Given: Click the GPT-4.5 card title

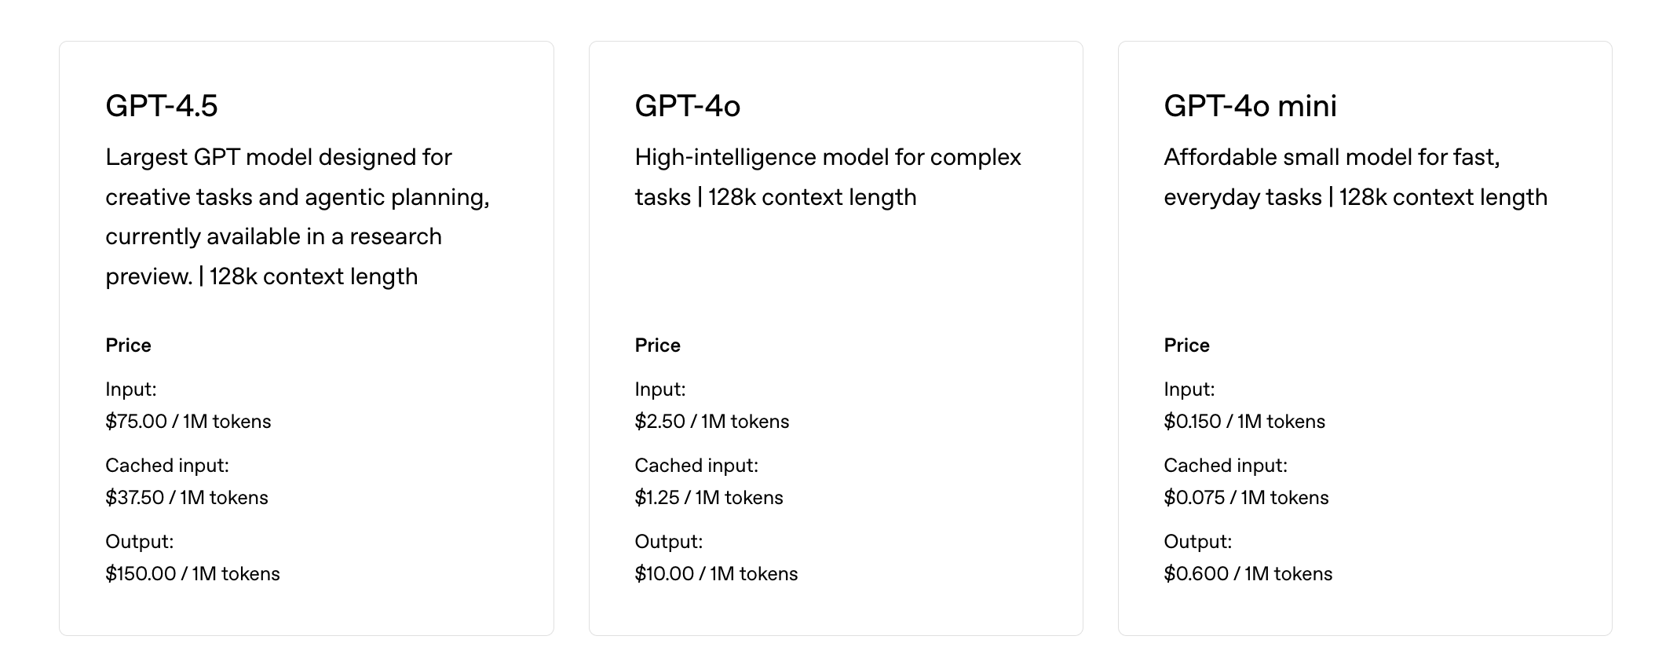Looking at the screenshot, I should [x=162, y=106].
